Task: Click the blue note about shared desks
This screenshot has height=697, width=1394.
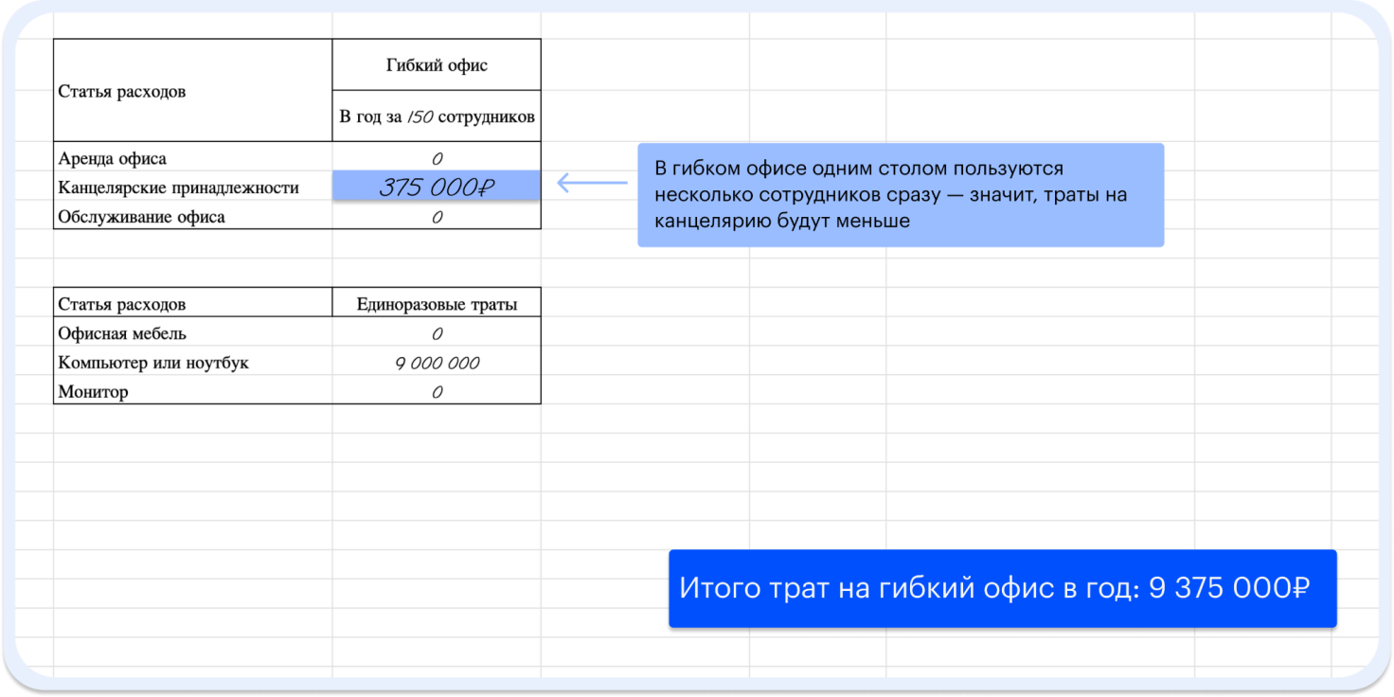Action: [x=901, y=195]
